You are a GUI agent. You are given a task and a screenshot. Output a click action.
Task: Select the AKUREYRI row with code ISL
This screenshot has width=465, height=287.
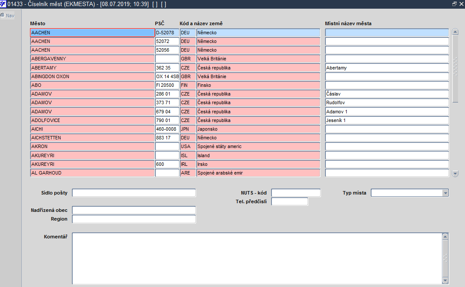pyautogui.click(x=92, y=155)
